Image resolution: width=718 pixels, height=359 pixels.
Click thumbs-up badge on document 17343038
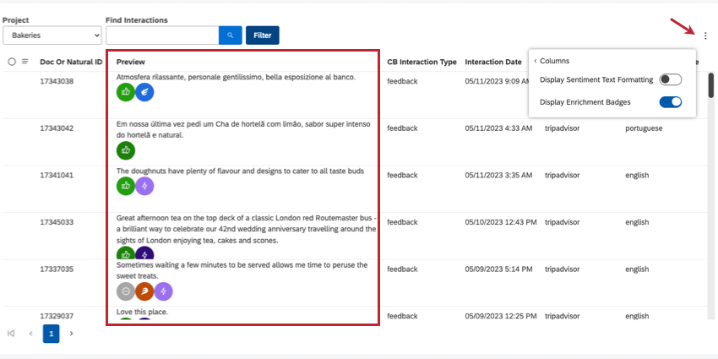126,93
